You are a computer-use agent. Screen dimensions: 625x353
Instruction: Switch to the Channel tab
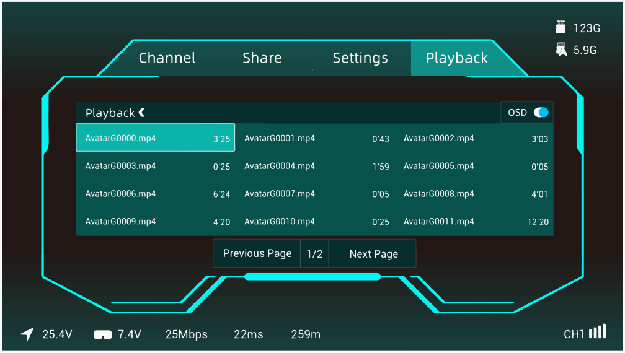click(167, 58)
